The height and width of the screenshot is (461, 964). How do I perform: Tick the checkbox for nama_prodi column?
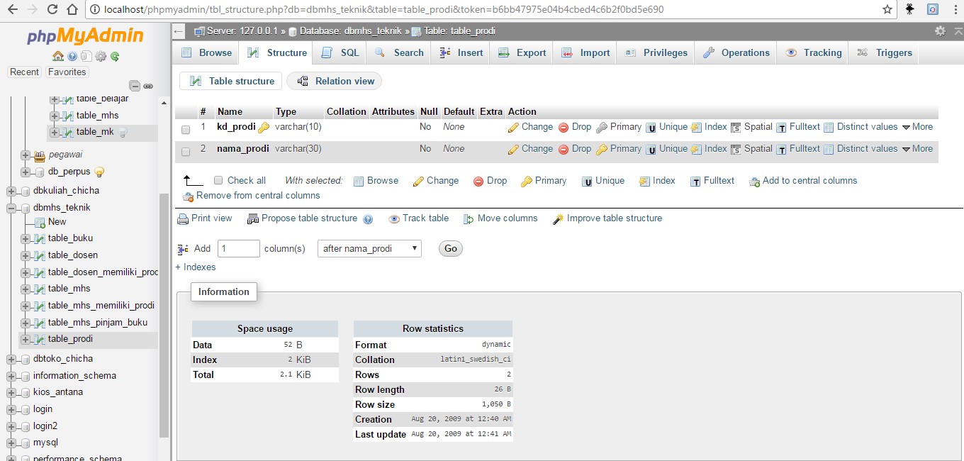(186, 152)
